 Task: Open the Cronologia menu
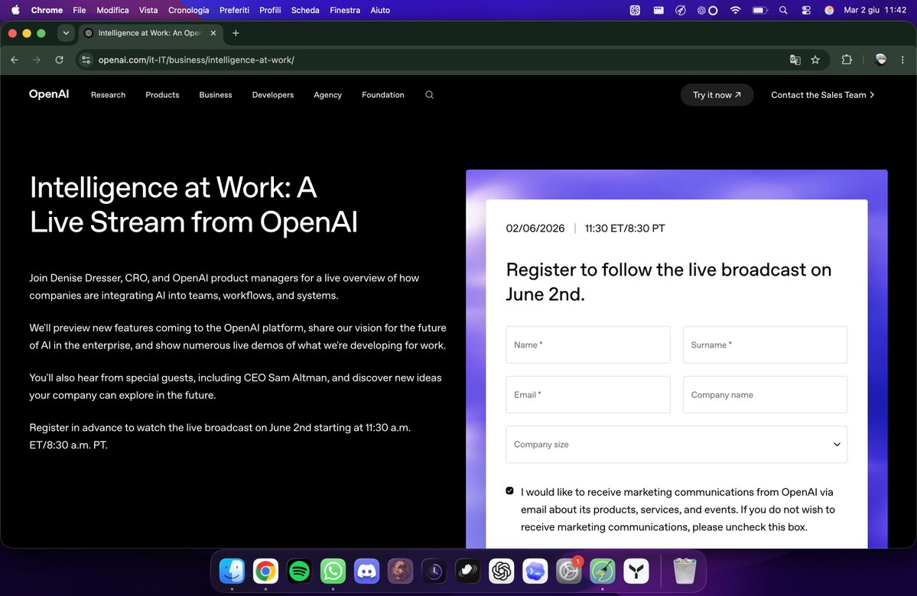(x=188, y=10)
